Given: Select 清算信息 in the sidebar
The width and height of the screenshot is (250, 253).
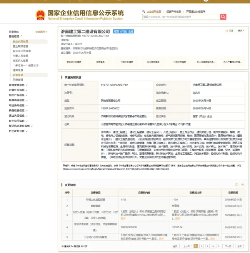Looking at the screenshot, I should [x=18, y=70].
